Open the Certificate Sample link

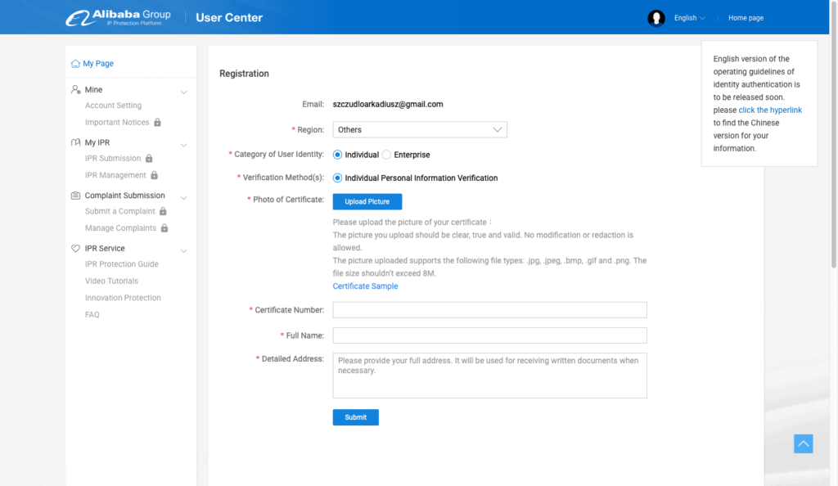click(365, 286)
